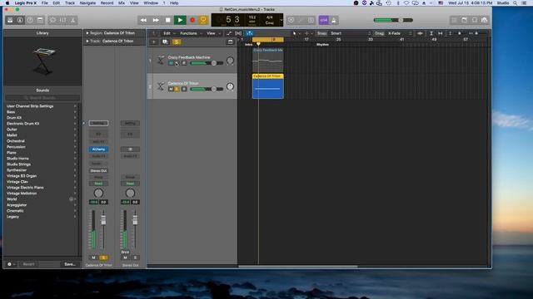This screenshot has height=299, width=533.
Task: Open the tracks area Functions menu
Action: 190,33
